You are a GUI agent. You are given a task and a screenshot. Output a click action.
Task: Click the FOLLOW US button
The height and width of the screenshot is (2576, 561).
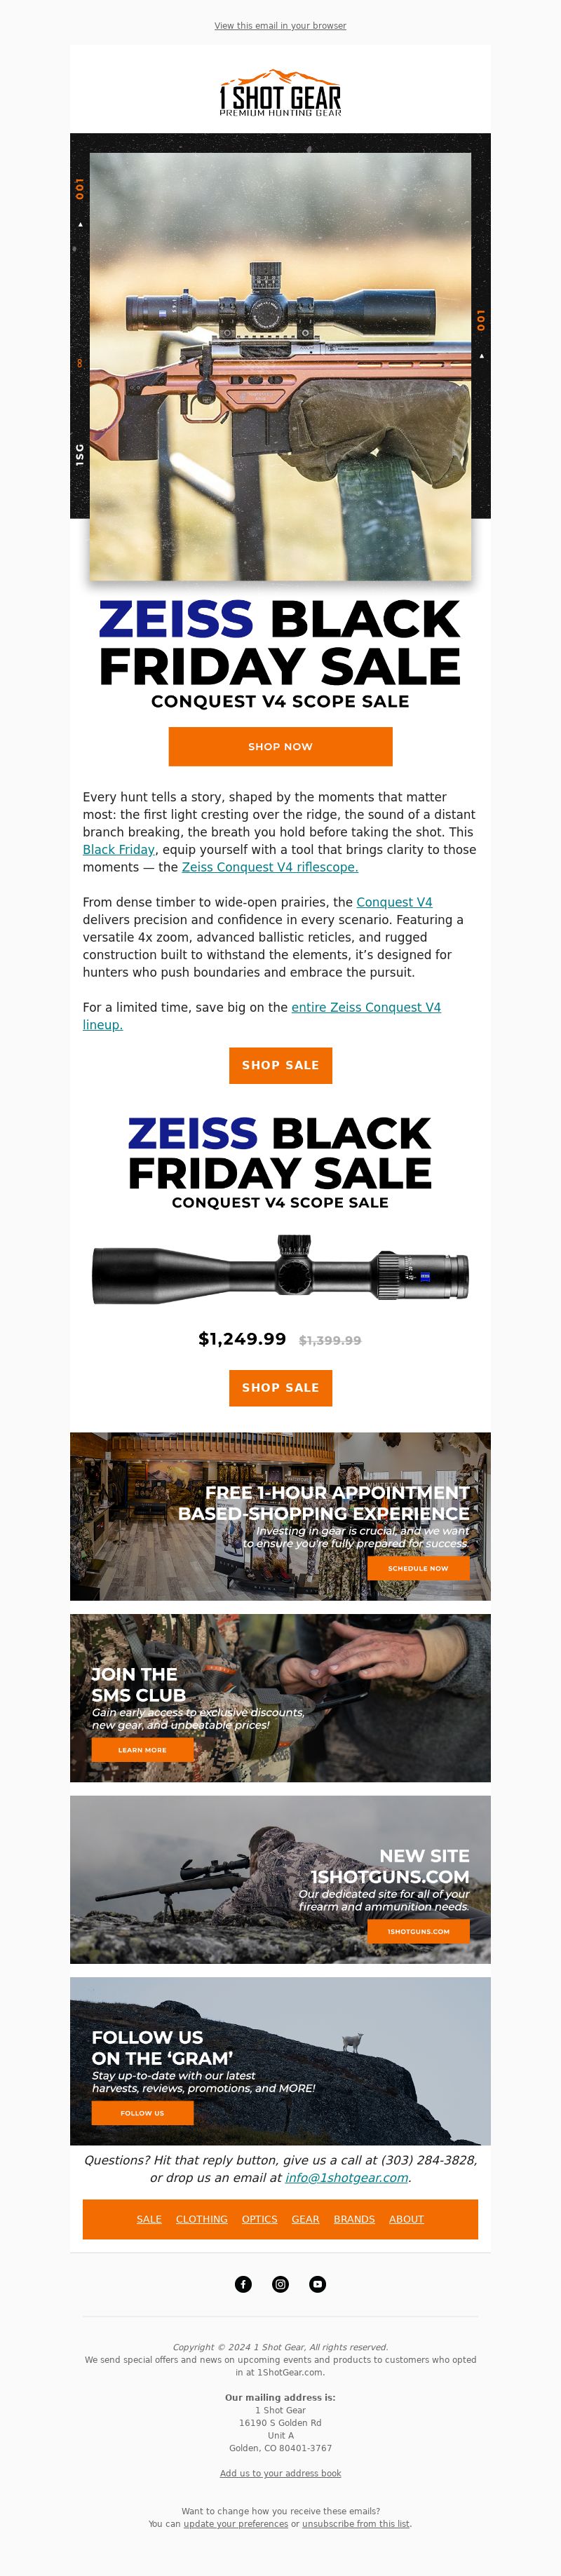point(142,2113)
